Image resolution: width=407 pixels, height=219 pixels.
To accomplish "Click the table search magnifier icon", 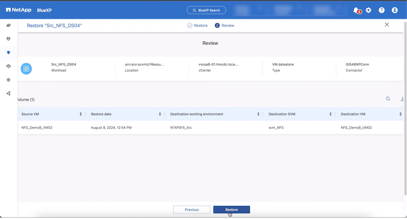I will tap(388, 99).
